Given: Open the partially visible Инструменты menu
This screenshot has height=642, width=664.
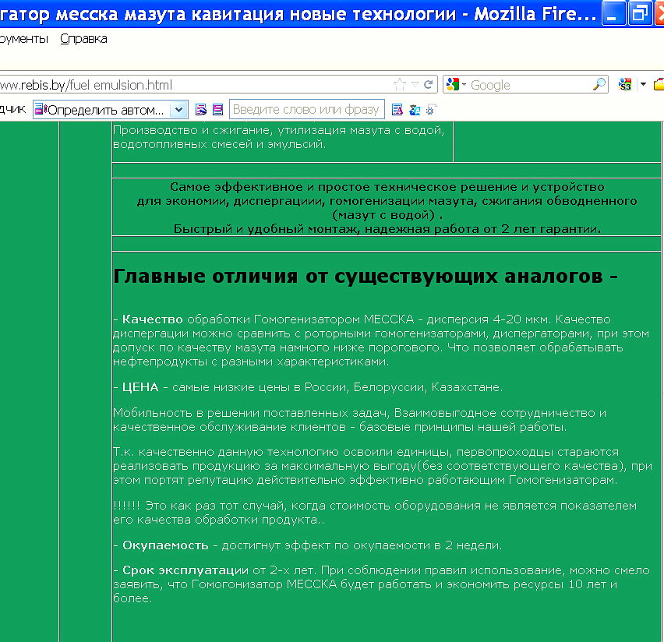Looking at the screenshot, I should click(x=24, y=39).
